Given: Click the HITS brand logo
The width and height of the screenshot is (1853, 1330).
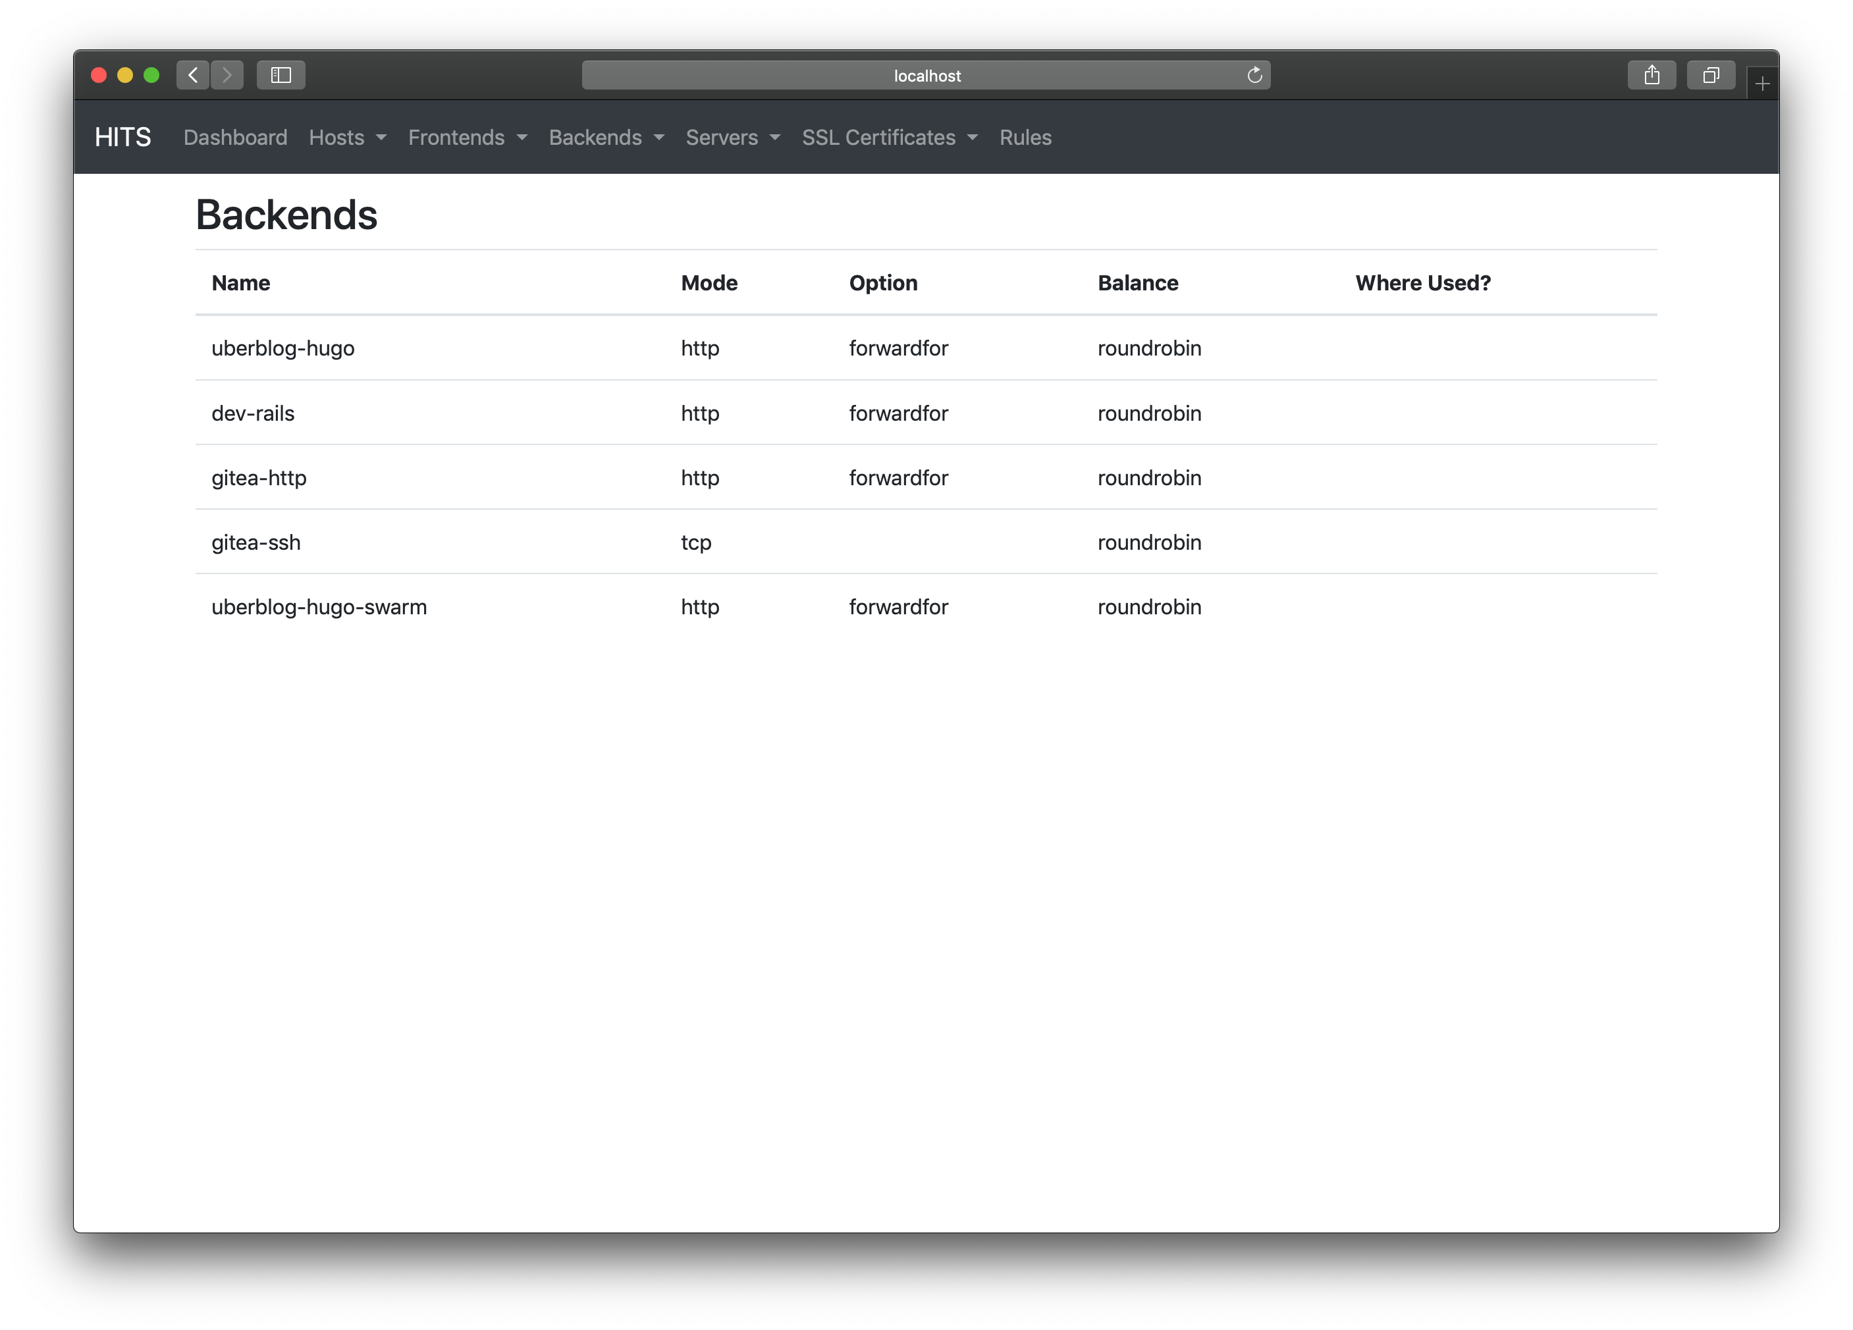Looking at the screenshot, I should [x=121, y=136].
